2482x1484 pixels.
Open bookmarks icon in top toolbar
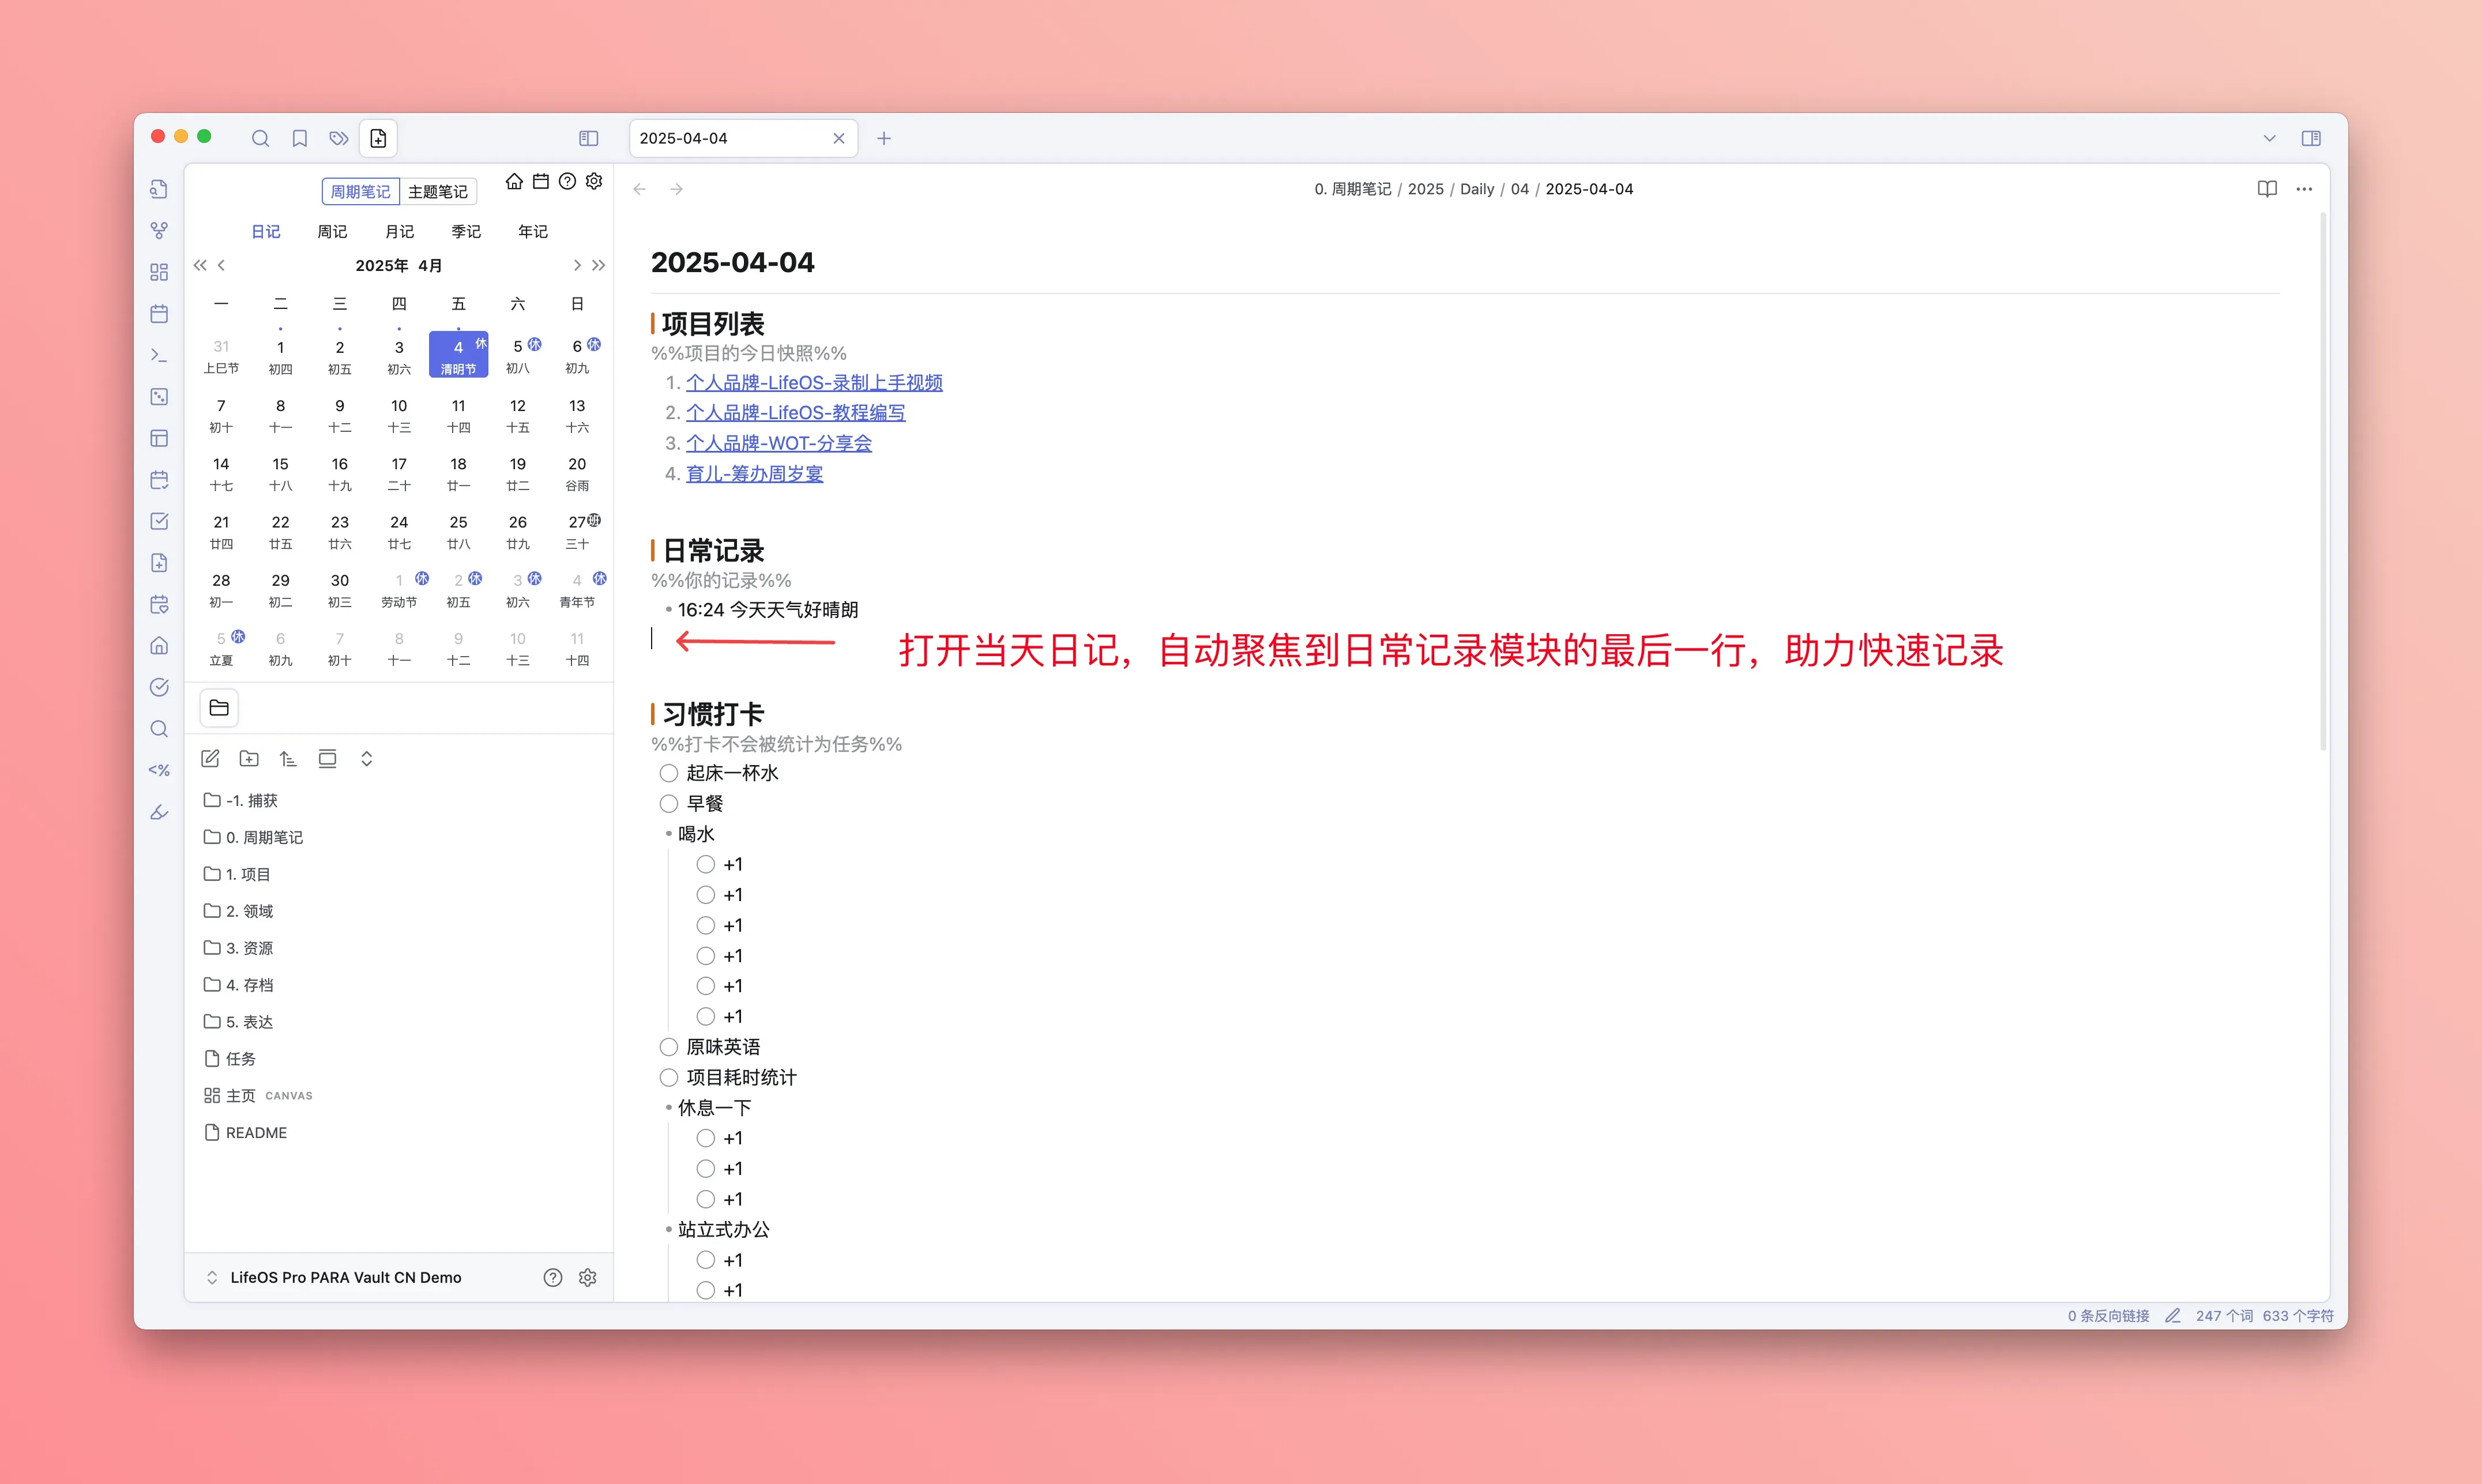pyautogui.click(x=299, y=139)
